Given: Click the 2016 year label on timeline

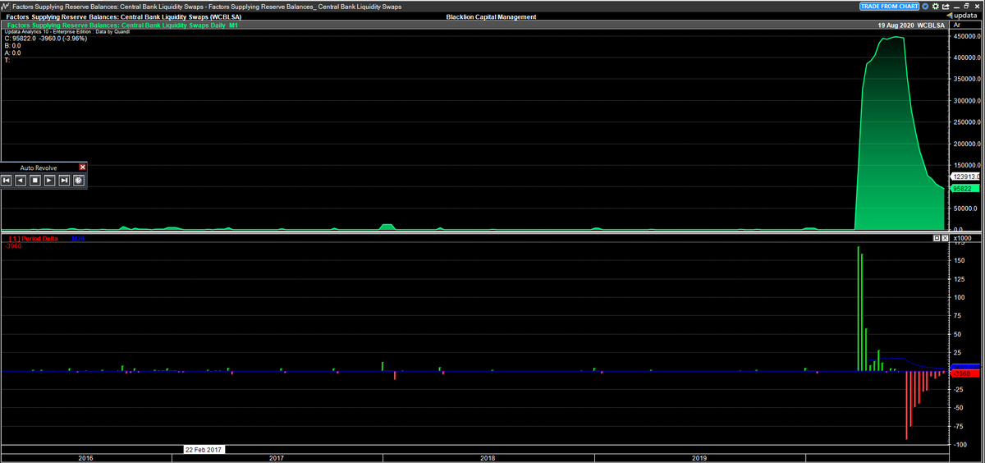Looking at the screenshot, I should point(85,457).
